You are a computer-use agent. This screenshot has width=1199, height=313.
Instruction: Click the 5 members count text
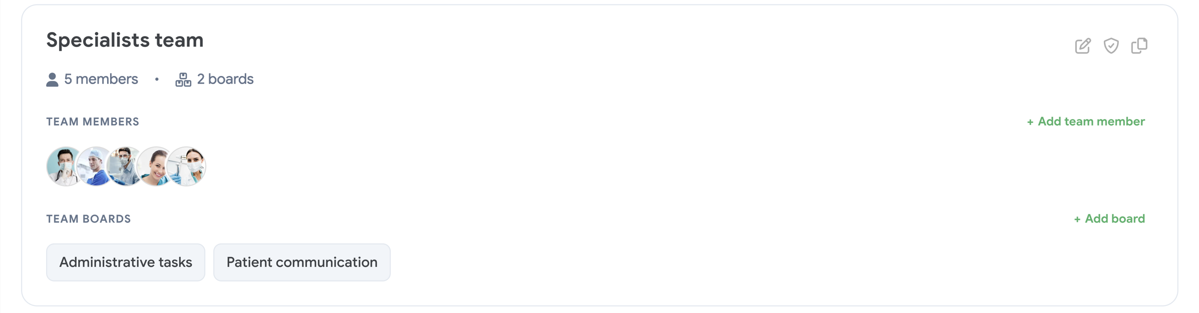pos(101,79)
